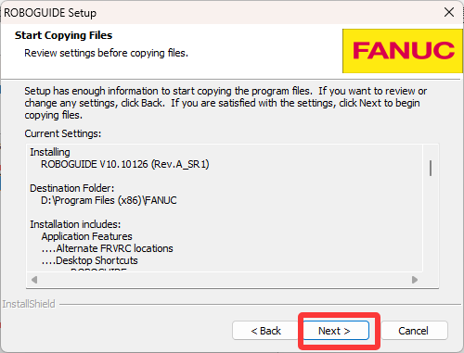Click the Next button to begin copying

click(336, 331)
